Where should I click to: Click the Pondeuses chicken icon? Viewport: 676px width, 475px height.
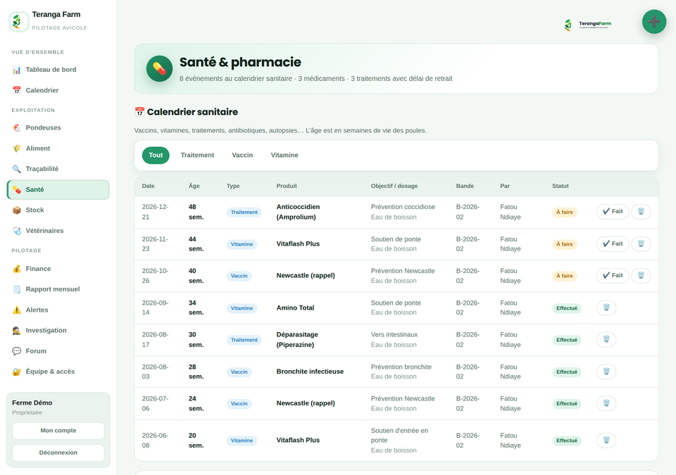[16, 127]
